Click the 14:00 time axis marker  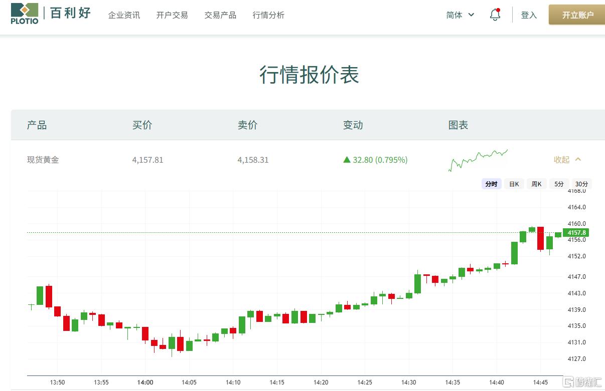(x=145, y=382)
